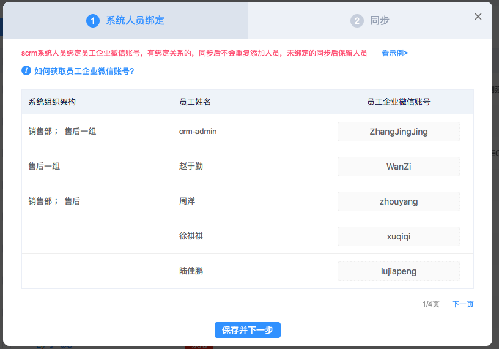The height and width of the screenshot is (349, 499).
Task: Select the 员工企业微信账号 column header
Action: pos(399,102)
